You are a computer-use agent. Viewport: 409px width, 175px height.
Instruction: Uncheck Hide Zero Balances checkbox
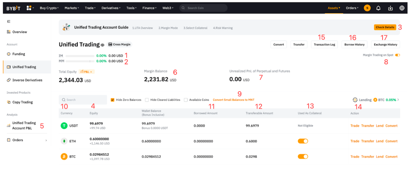[x=112, y=100]
